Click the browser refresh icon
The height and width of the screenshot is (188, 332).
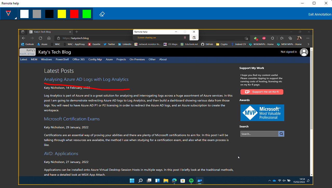pyautogui.click(x=40, y=38)
